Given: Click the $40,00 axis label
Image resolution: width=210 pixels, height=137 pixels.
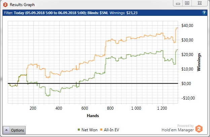Looking at the screenshot, I should click(187, 26).
